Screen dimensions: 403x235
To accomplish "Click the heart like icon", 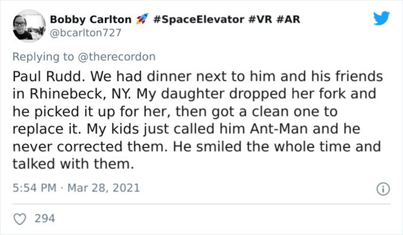I will [20, 219].
